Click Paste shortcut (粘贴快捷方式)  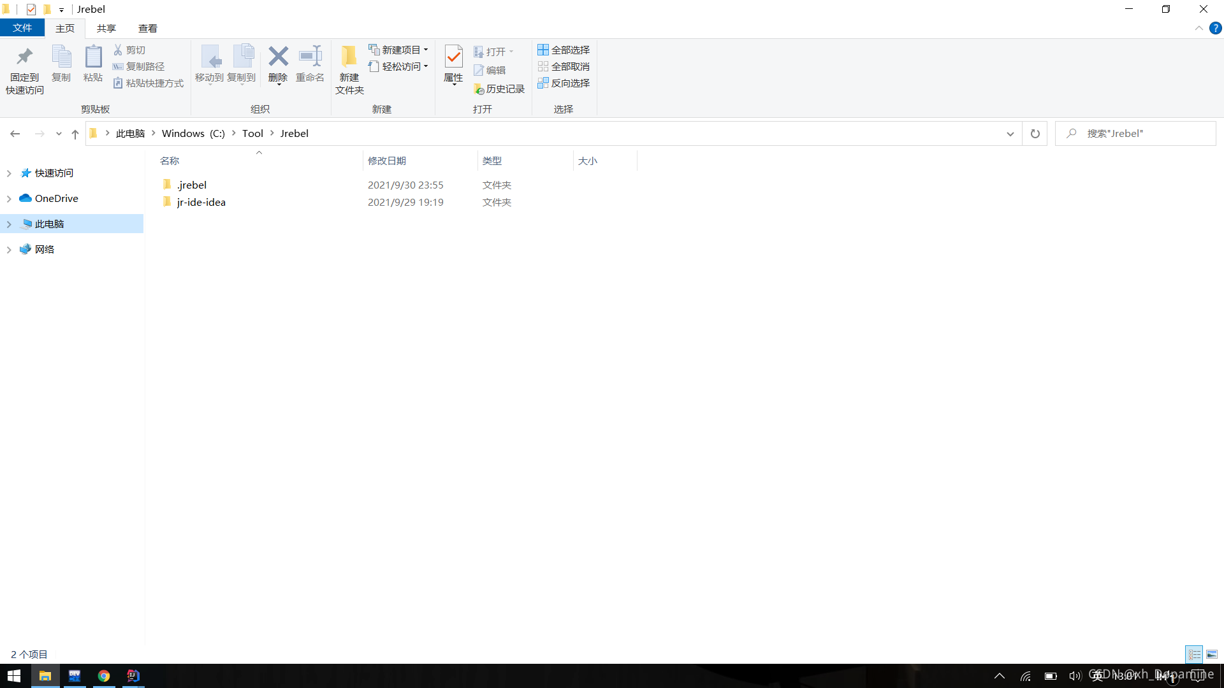148,83
